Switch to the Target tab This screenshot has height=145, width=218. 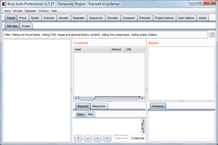tap(11, 18)
